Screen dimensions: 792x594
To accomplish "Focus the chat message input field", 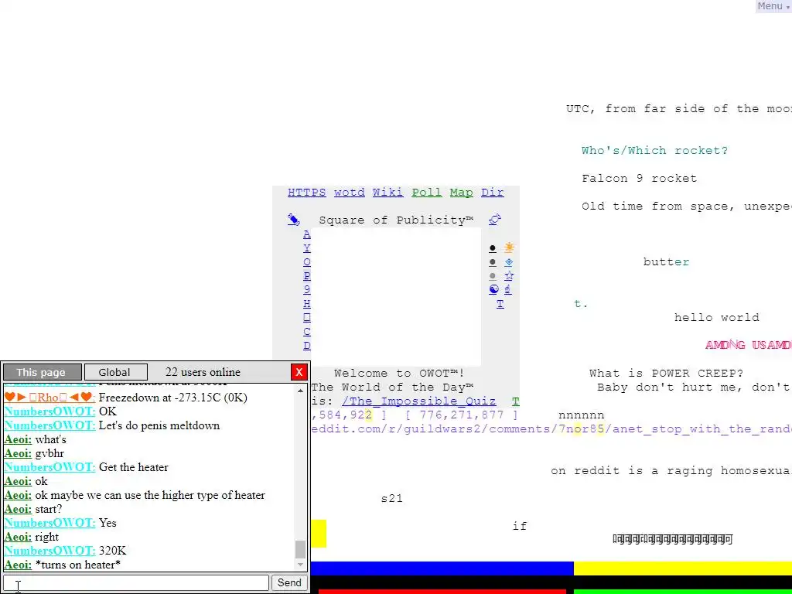I will click(136, 582).
